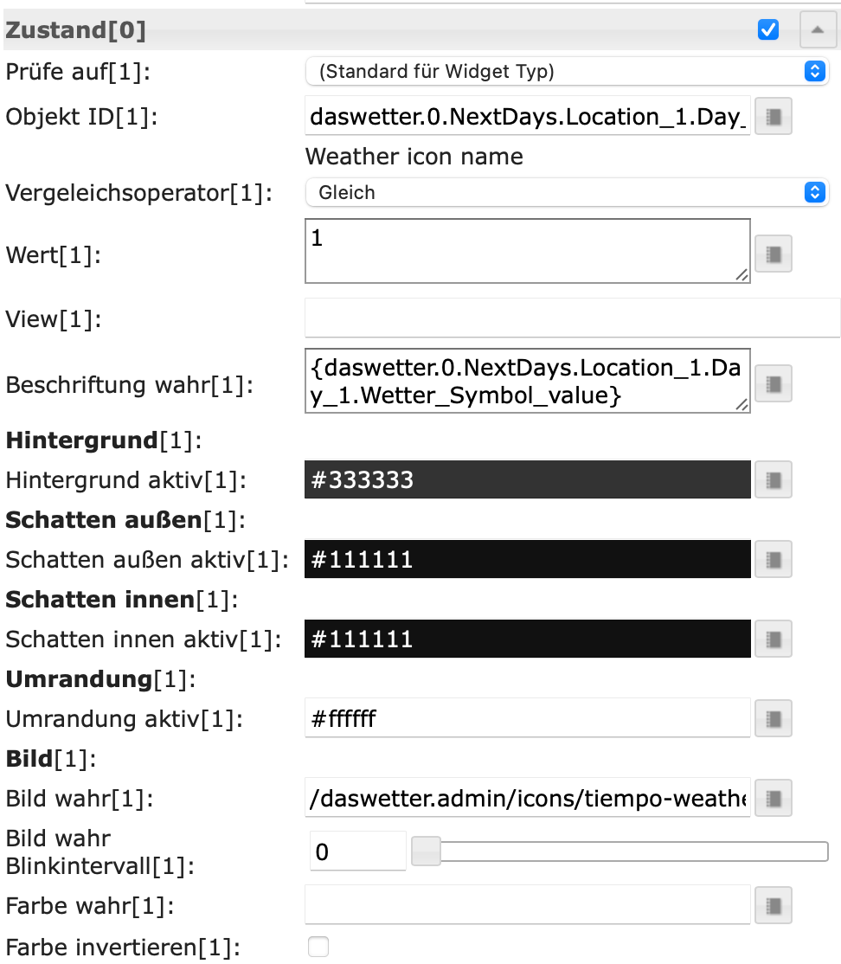
Task: Toggle the Zustand[0] group checkbox
Action: click(x=767, y=30)
